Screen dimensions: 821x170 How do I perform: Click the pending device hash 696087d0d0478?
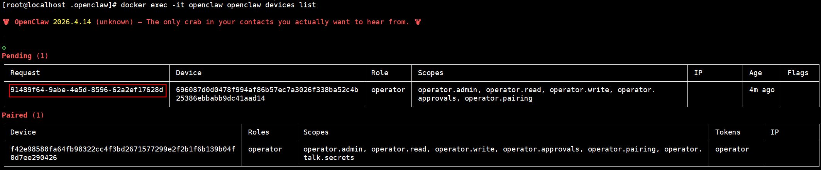(x=267, y=94)
